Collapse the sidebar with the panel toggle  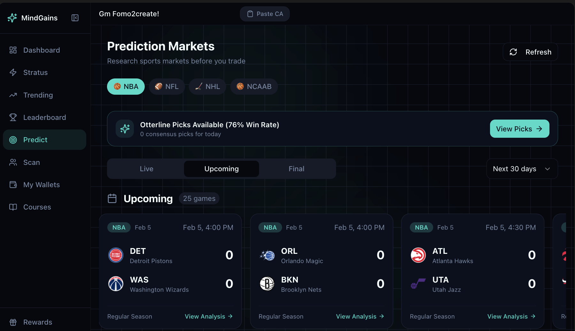[x=75, y=18]
